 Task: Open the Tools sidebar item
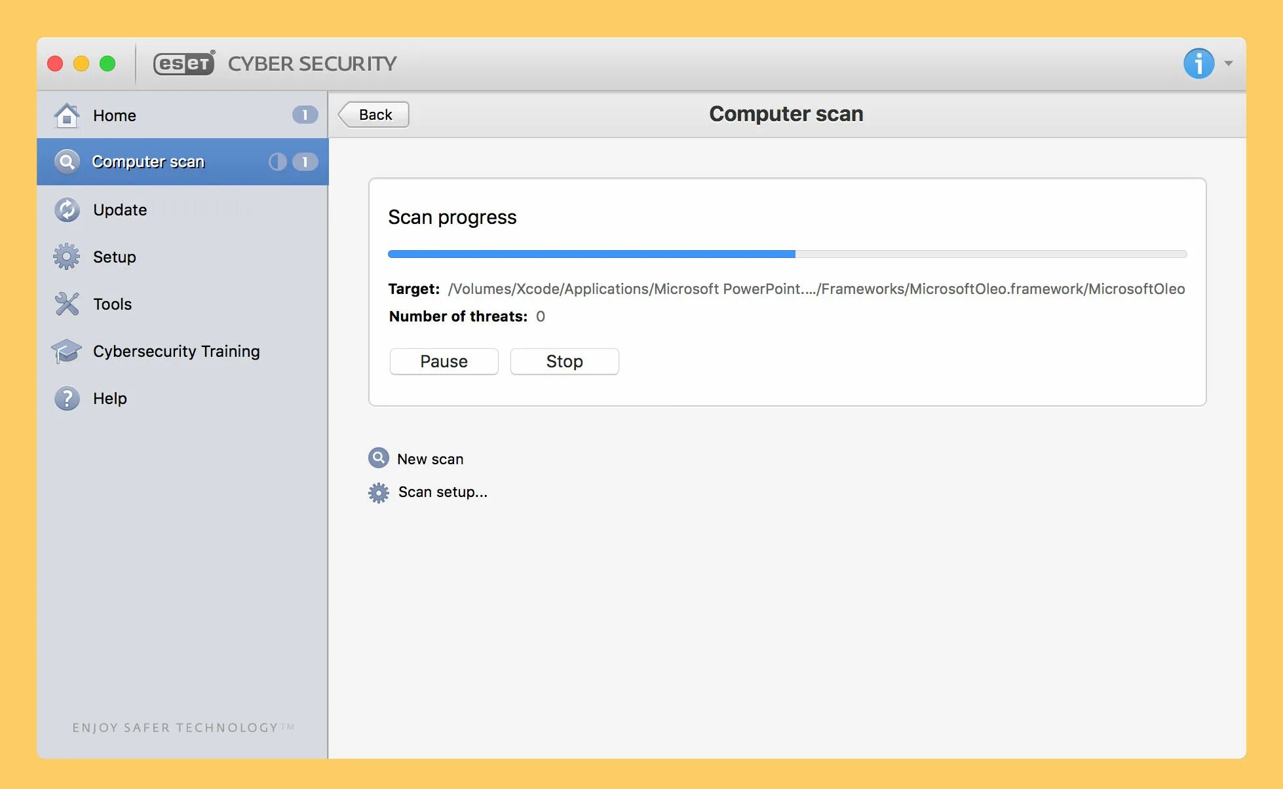tap(112, 304)
